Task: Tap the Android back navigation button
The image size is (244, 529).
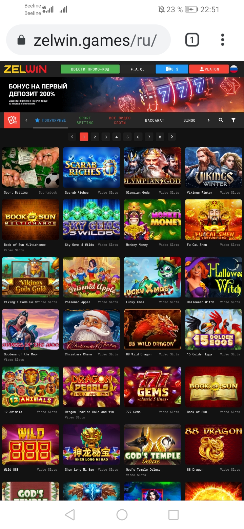Action: (70, 515)
